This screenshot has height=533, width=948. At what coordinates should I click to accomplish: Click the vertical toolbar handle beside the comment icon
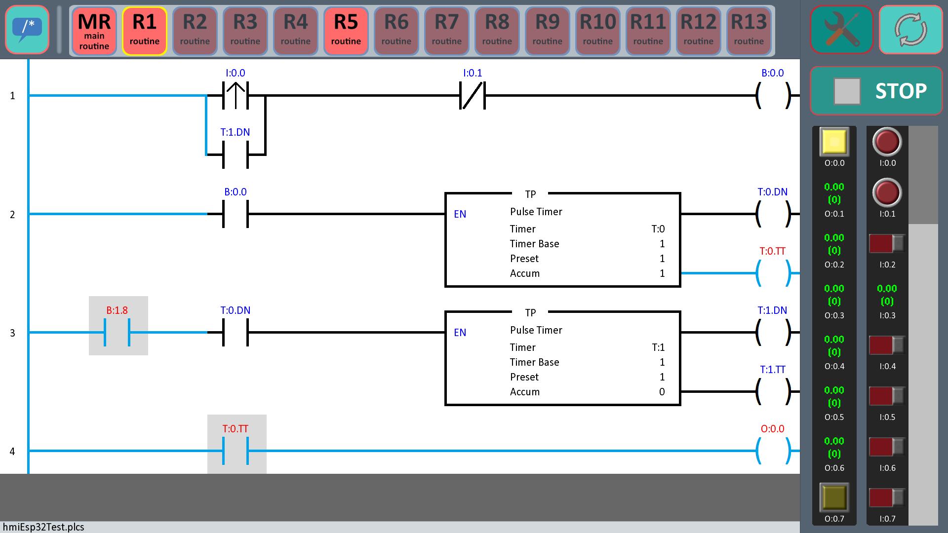point(59,30)
